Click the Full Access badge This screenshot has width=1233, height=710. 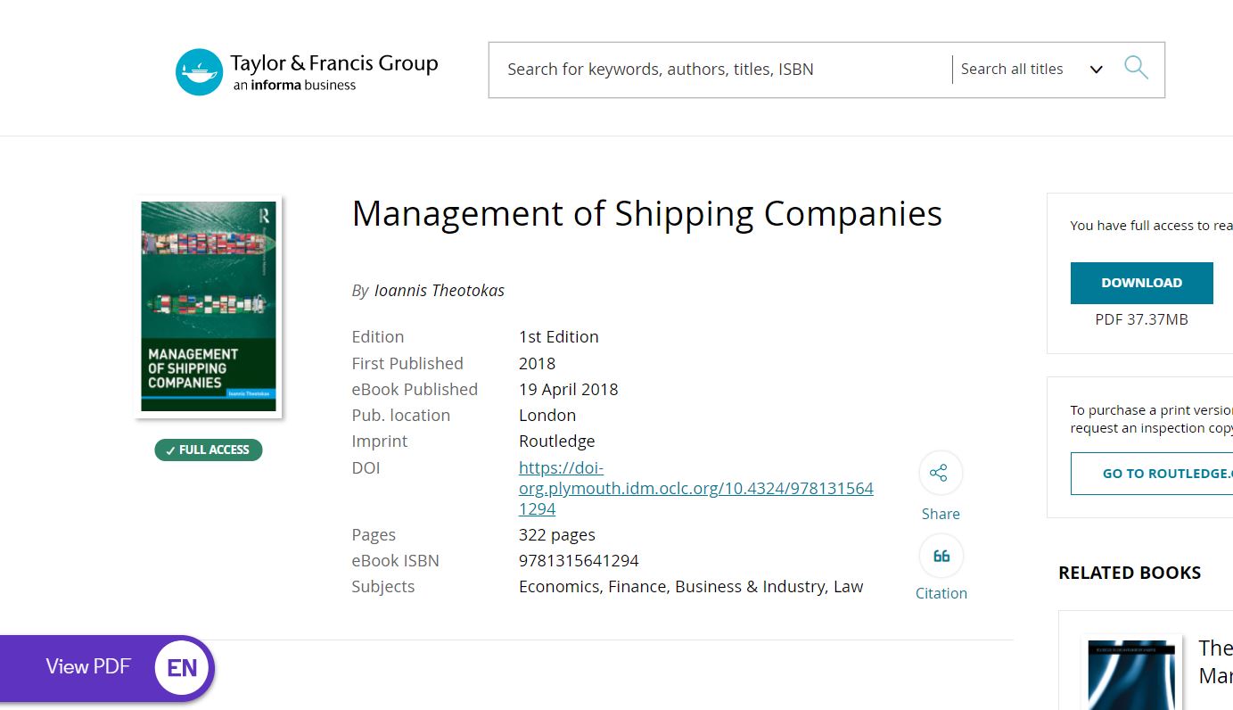[x=209, y=450]
